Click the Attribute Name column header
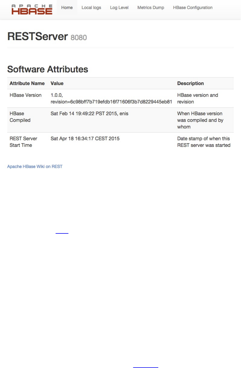The image size is (241, 368). (27, 83)
